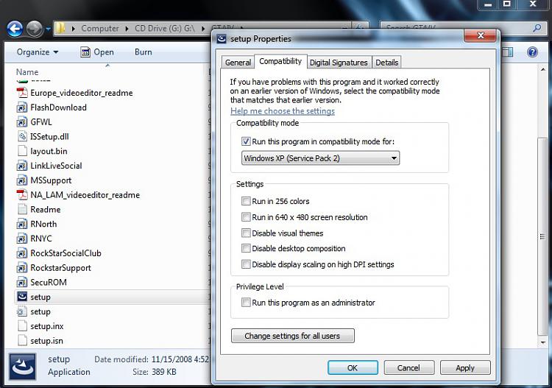Check Disable visual themes

tap(246, 233)
